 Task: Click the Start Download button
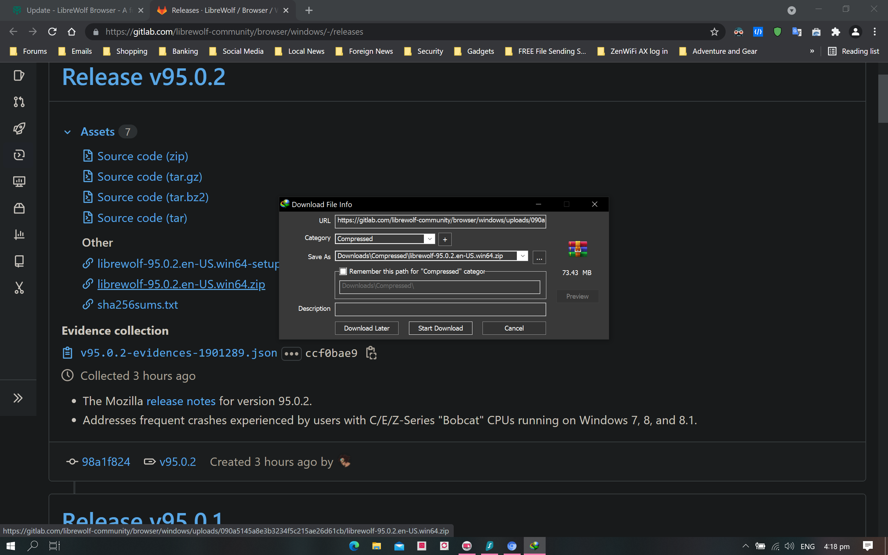440,328
